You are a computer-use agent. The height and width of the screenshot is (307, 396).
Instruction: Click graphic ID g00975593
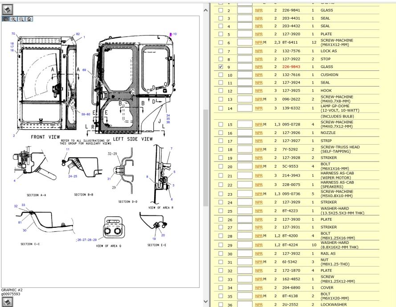click(x=11, y=294)
